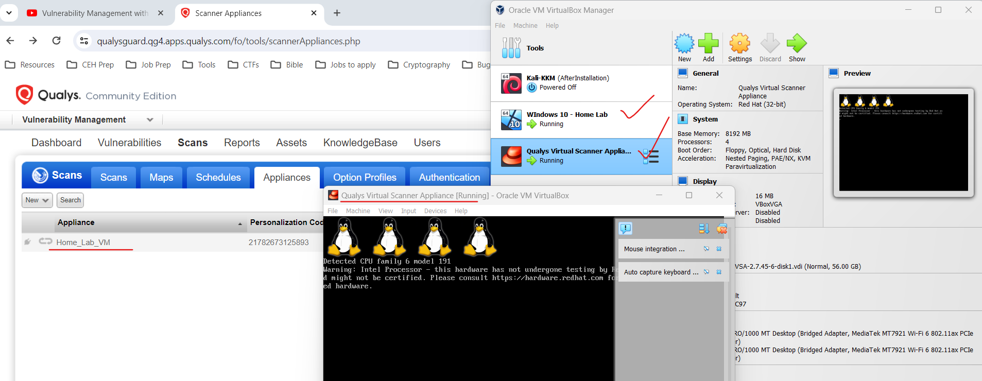Go to the Assets section

tap(291, 143)
